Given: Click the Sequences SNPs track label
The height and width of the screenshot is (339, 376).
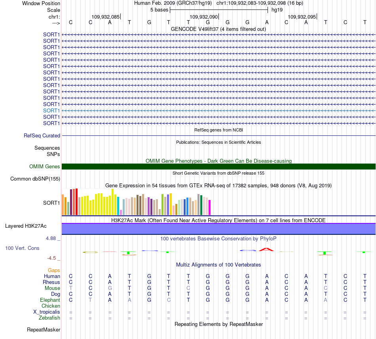Looking at the screenshot, I should coord(47,151).
